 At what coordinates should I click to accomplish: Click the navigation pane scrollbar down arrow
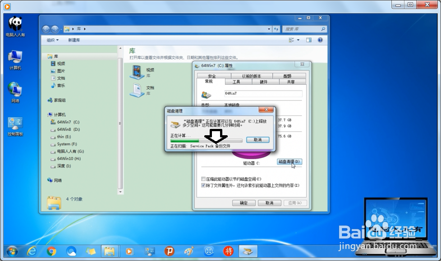coord(120,192)
